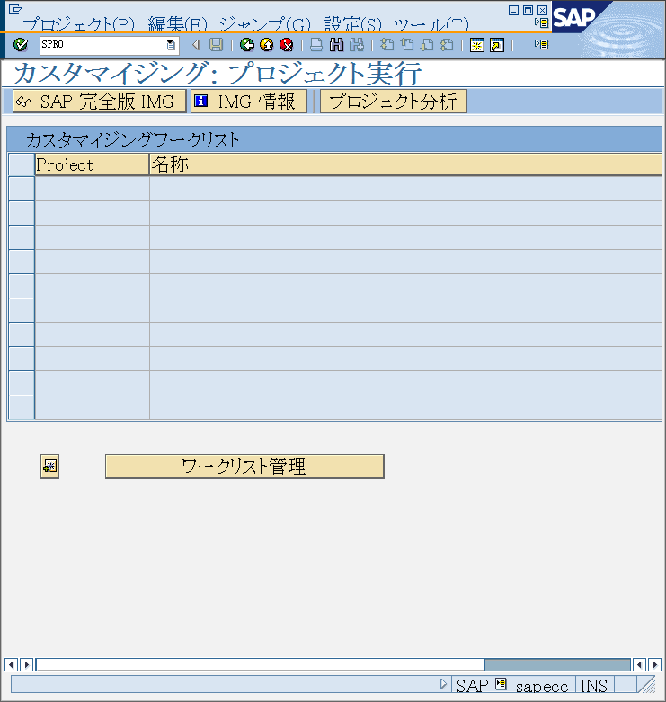The height and width of the screenshot is (702, 666).
Task: Click the system menu icon at top left
Action: point(15,9)
